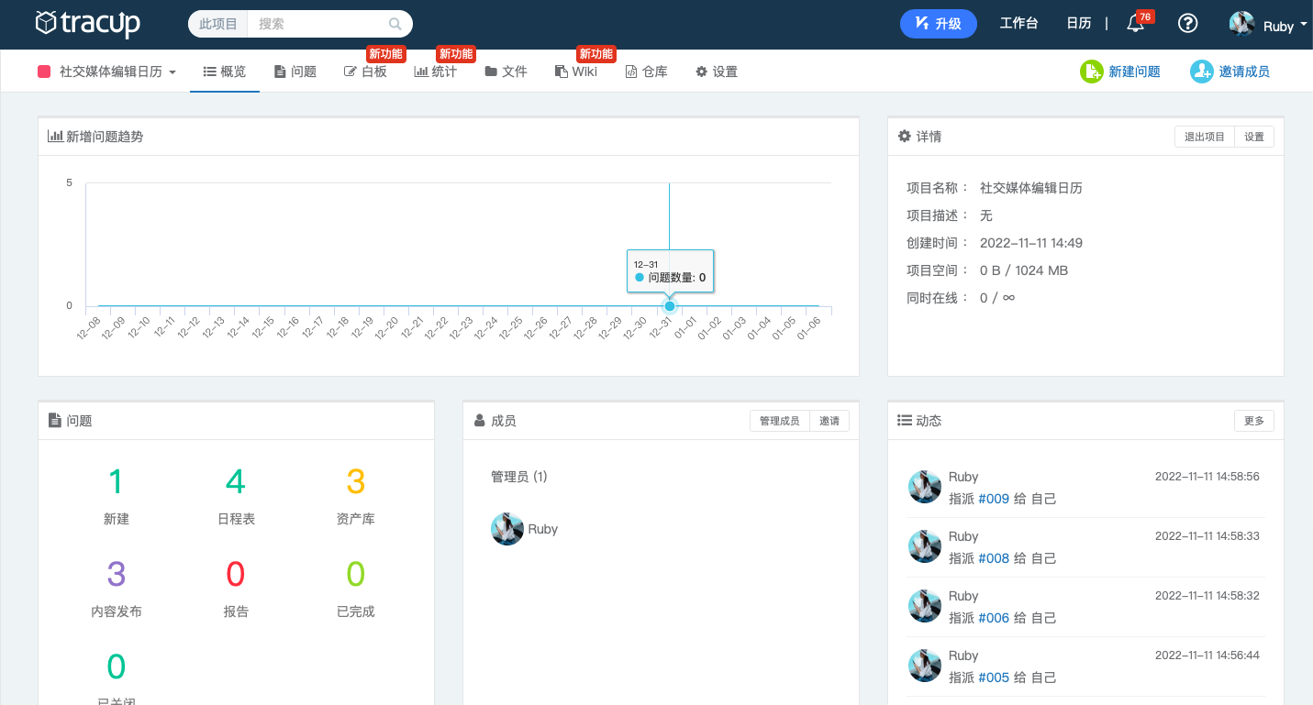
Task: Click the search magnifier icon
Action: (395, 24)
